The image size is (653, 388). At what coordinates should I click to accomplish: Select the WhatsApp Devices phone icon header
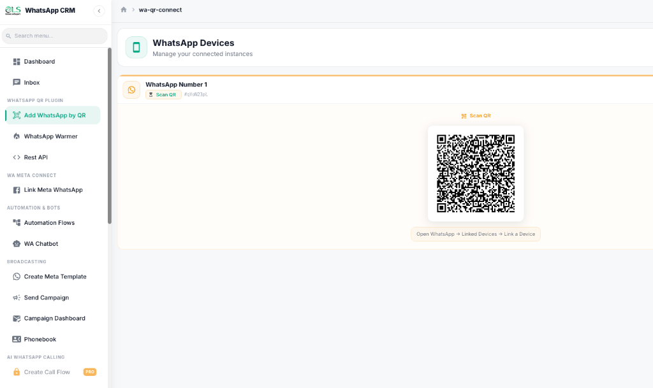click(x=135, y=47)
